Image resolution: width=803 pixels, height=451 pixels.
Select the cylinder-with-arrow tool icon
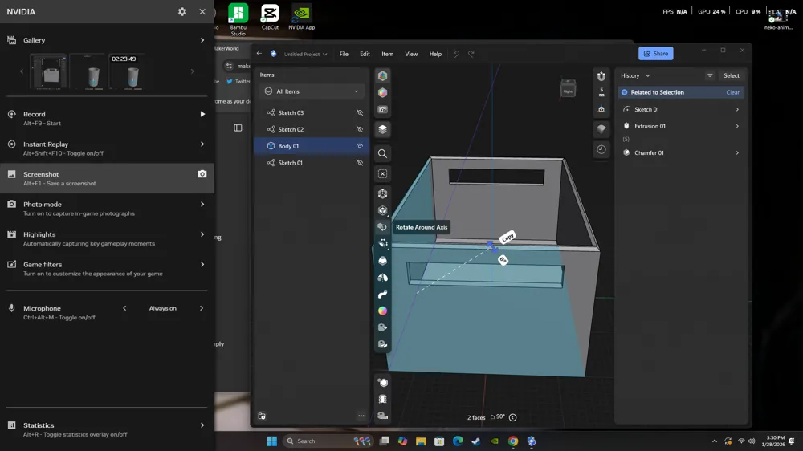[x=382, y=327]
